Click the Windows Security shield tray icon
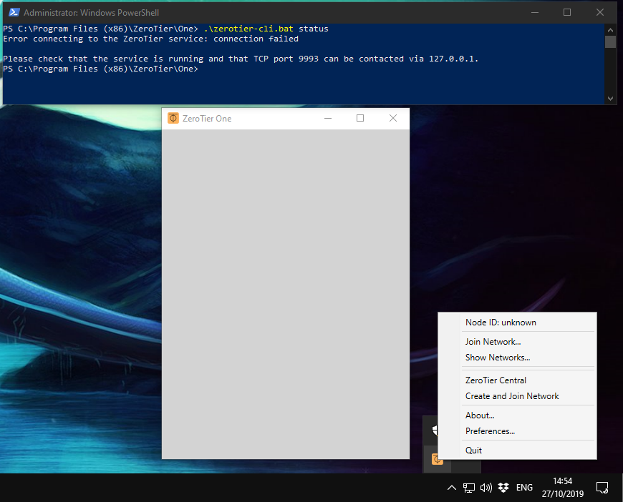This screenshot has width=623, height=502. click(435, 430)
